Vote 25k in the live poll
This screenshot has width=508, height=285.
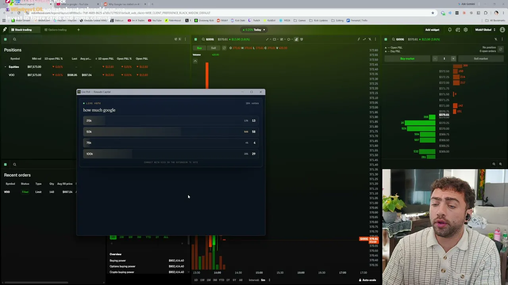[x=171, y=121]
